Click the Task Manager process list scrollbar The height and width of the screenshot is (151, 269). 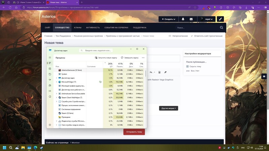(x=146, y=73)
